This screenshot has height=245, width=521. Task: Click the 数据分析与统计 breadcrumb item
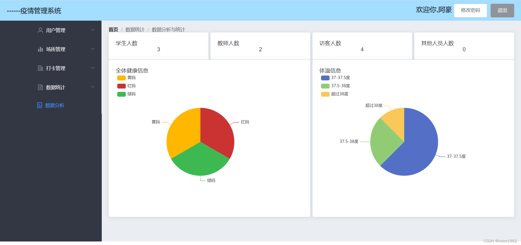(168, 29)
